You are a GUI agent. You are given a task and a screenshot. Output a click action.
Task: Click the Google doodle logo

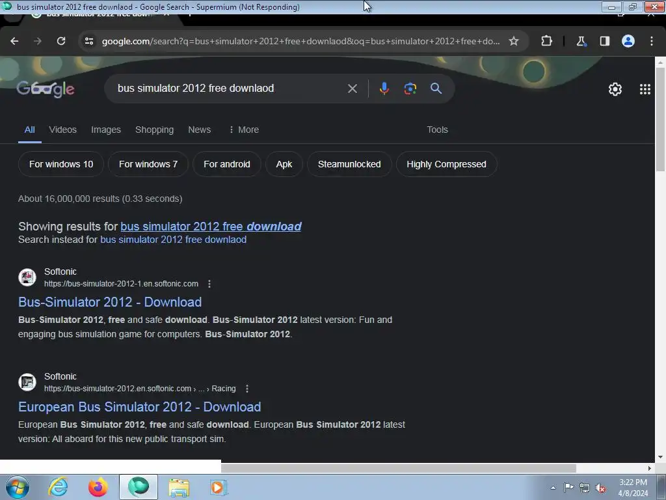tap(46, 89)
